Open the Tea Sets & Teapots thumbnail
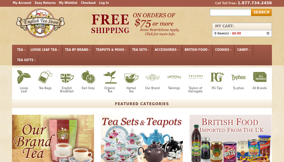 [x=142, y=139]
